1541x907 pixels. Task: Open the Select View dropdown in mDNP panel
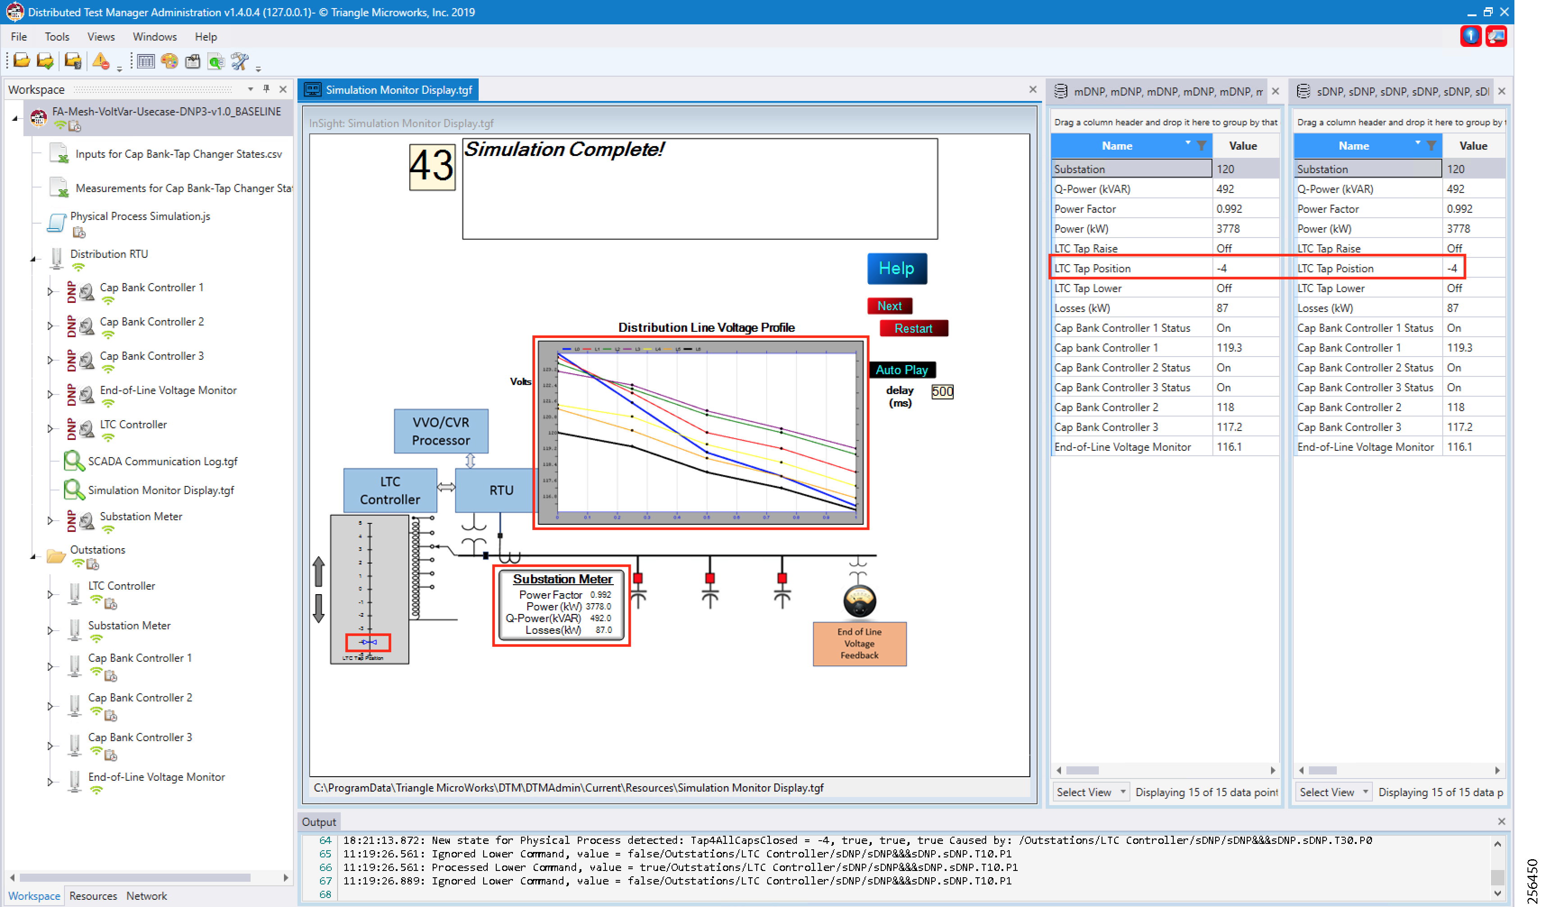1090,792
